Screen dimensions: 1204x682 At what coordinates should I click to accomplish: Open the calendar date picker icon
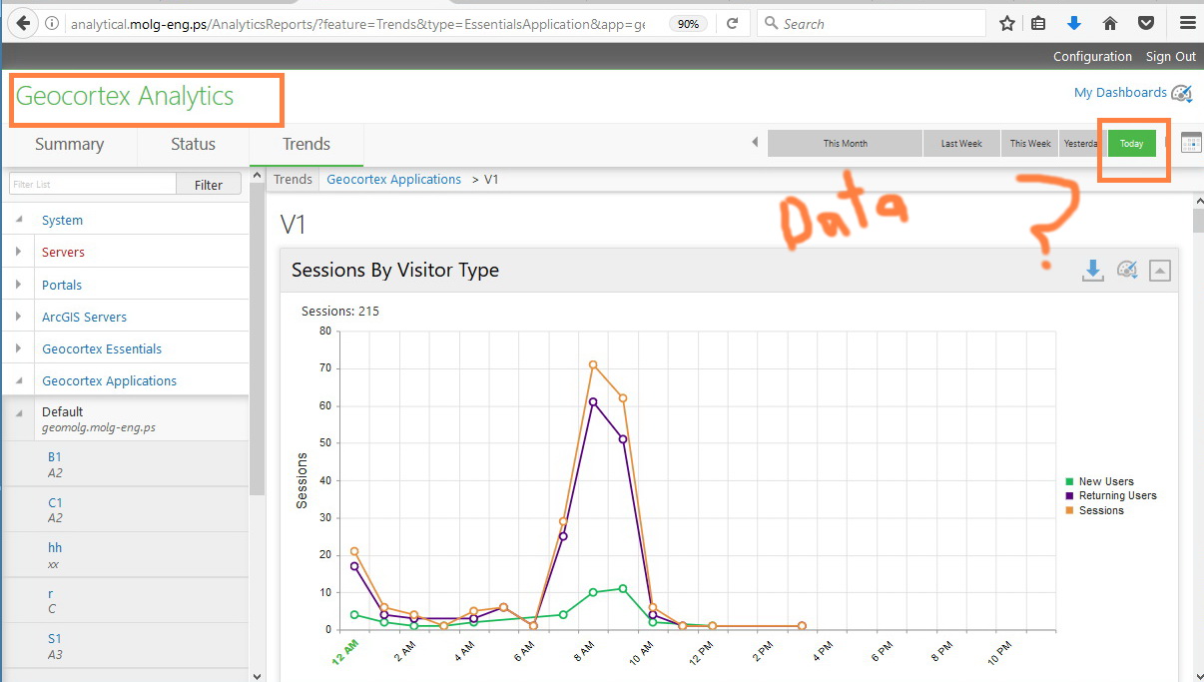coord(1191,143)
